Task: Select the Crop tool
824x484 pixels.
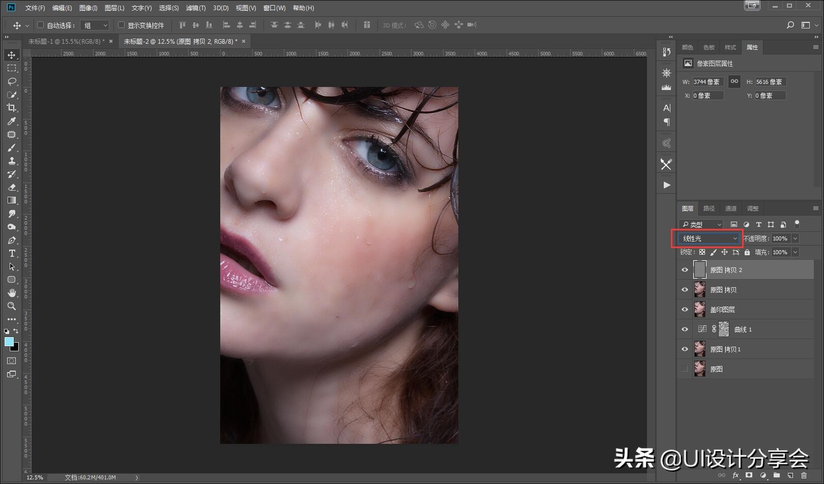Action: tap(11, 108)
